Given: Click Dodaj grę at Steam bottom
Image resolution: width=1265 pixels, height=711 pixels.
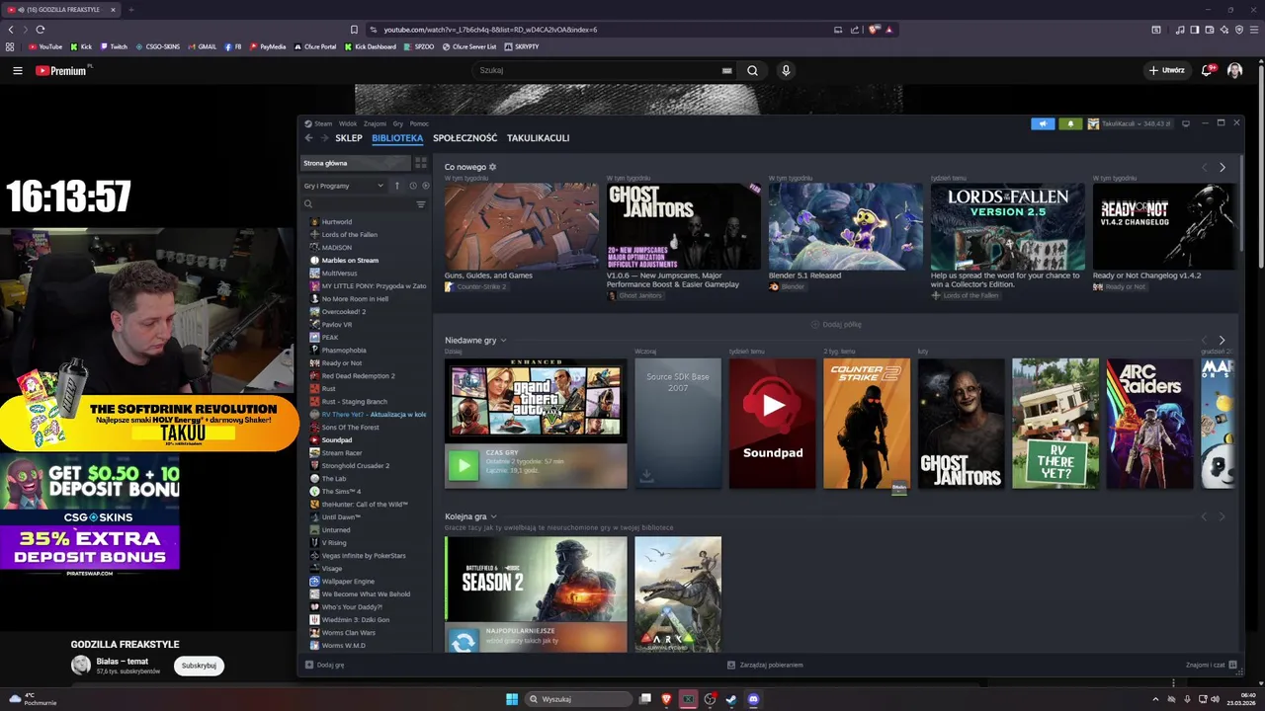Looking at the screenshot, I should pyautogui.click(x=325, y=665).
